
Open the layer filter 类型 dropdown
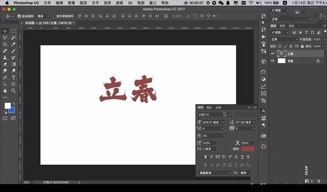(x=280, y=33)
